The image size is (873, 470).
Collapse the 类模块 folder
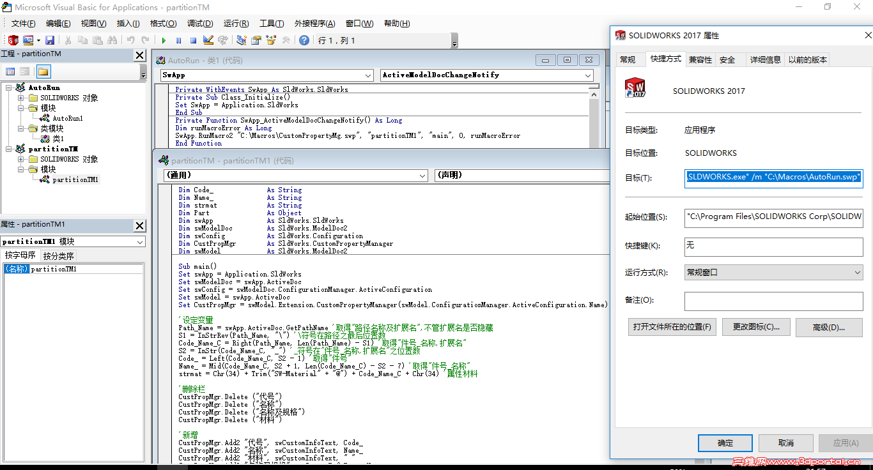(21, 128)
